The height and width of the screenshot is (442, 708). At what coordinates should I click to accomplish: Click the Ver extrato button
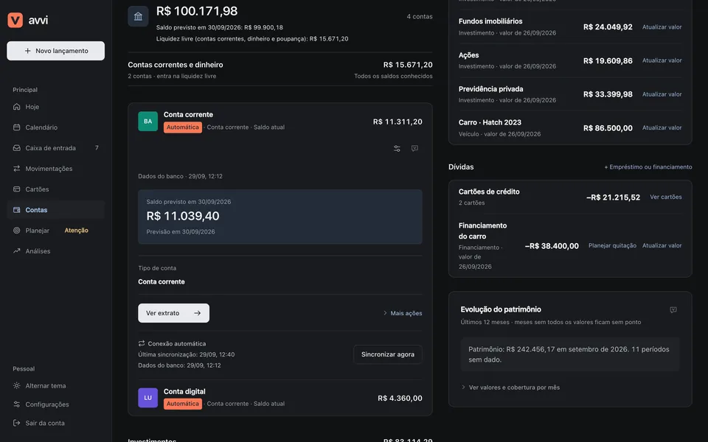[x=173, y=313]
